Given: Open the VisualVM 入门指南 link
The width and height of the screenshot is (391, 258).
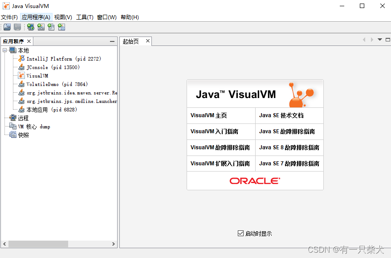Looking at the screenshot, I should 215,131.
